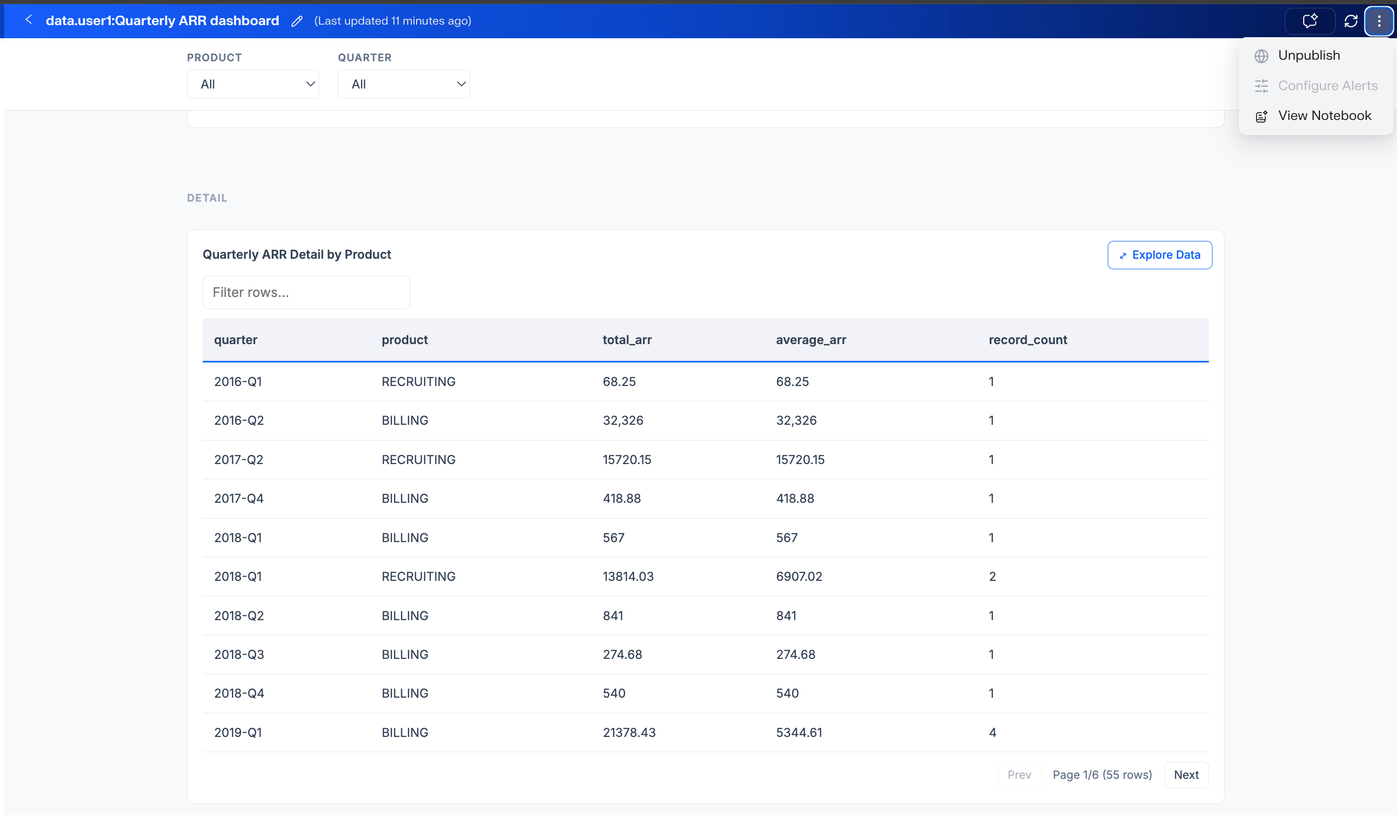Click total_arr value 15720.15
The width and height of the screenshot is (1397, 815).
pyautogui.click(x=627, y=460)
